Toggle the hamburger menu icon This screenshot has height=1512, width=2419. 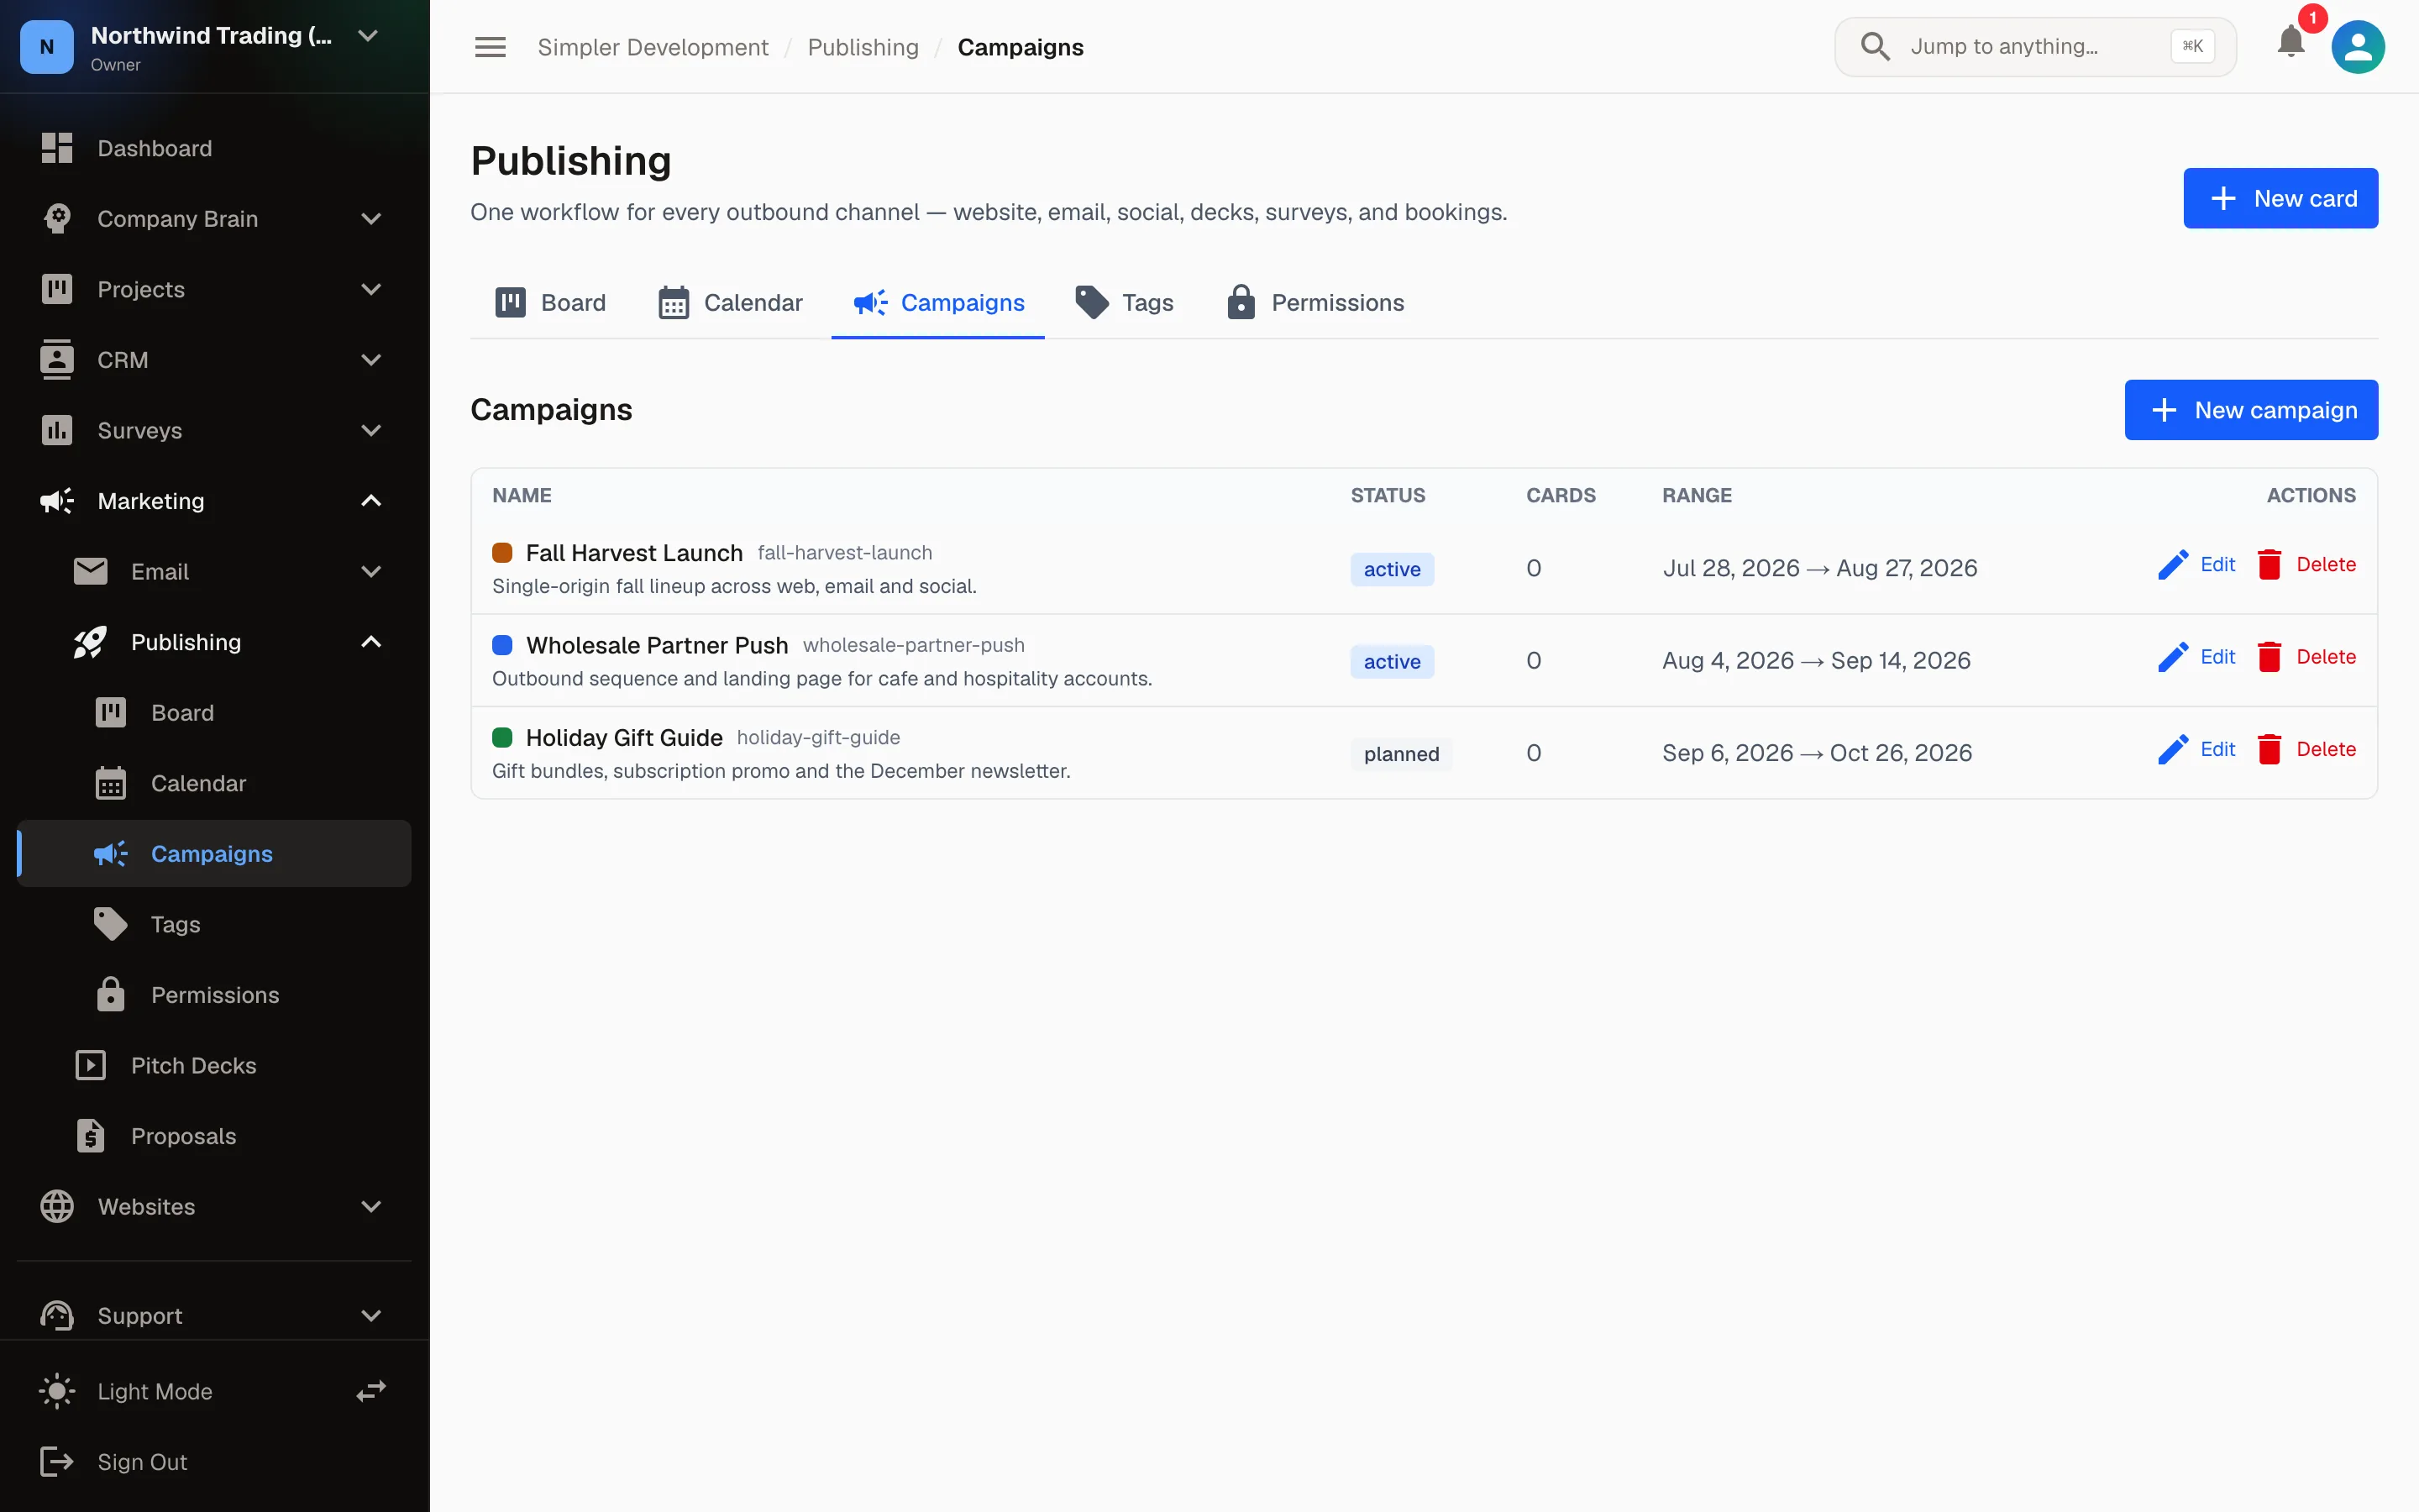(x=490, y=47)
